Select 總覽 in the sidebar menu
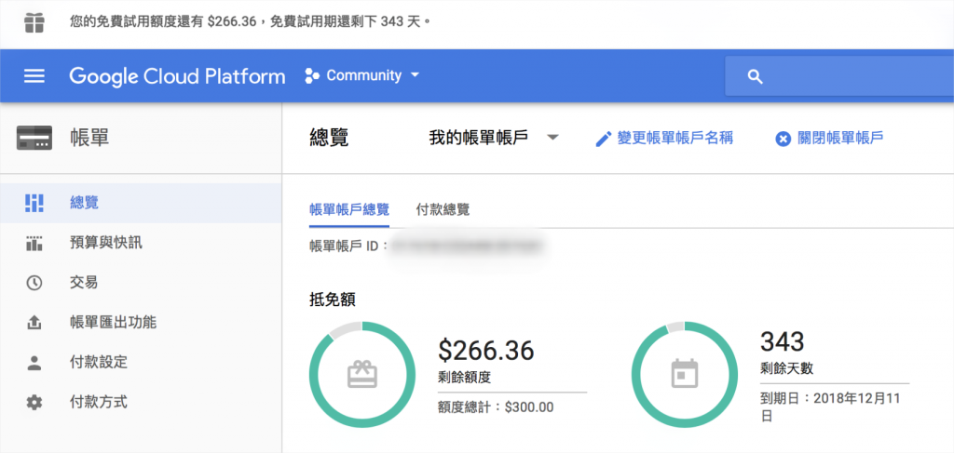The height and width of the screenshot is (453, 954). pos(141,203)
